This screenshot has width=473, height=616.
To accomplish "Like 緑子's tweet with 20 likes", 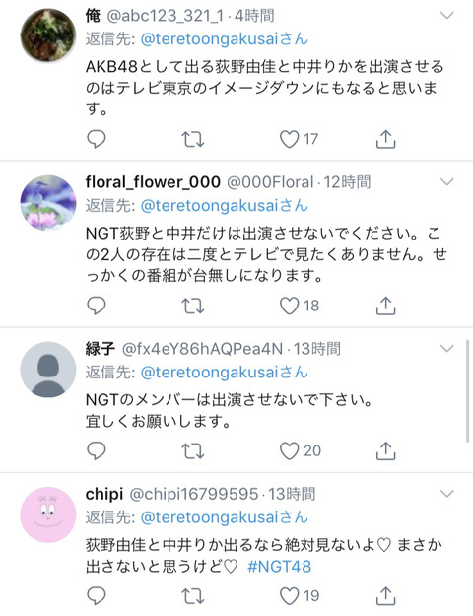I will click(289, 450).
